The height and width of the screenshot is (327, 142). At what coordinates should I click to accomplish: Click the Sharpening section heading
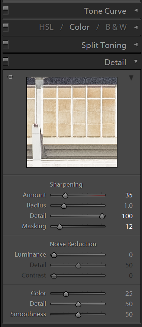(66, 185)
